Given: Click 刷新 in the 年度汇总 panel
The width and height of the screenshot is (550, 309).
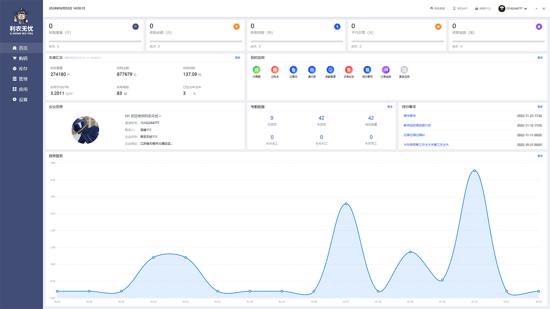Looking at the screenshot, I should pyautogui.click(x=238, y=58).
